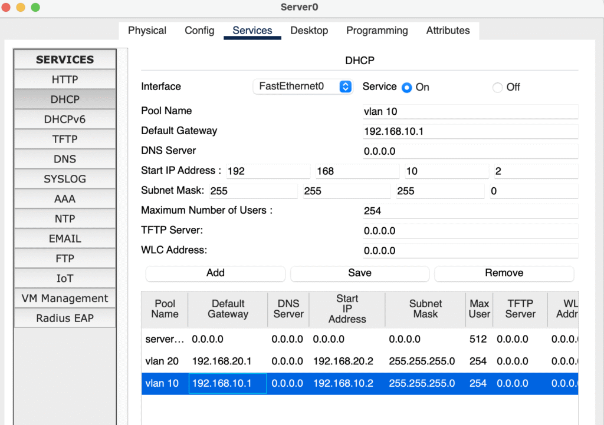View the Attributes tab

pyautogui.click(x=448, y=31)
